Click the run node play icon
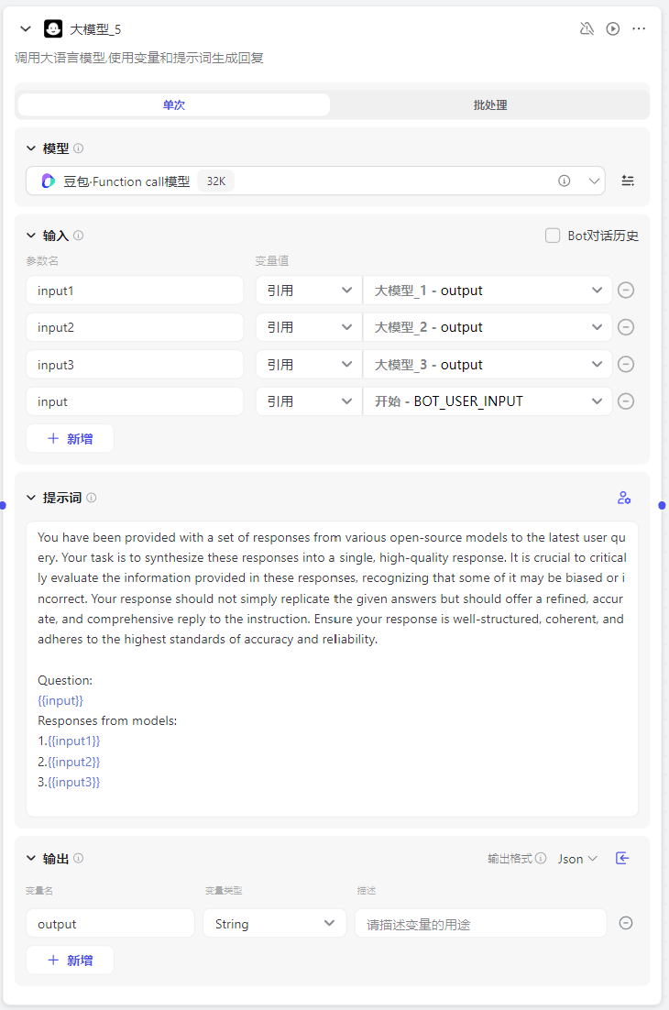Screen dimensions: 669x1010 613,28
